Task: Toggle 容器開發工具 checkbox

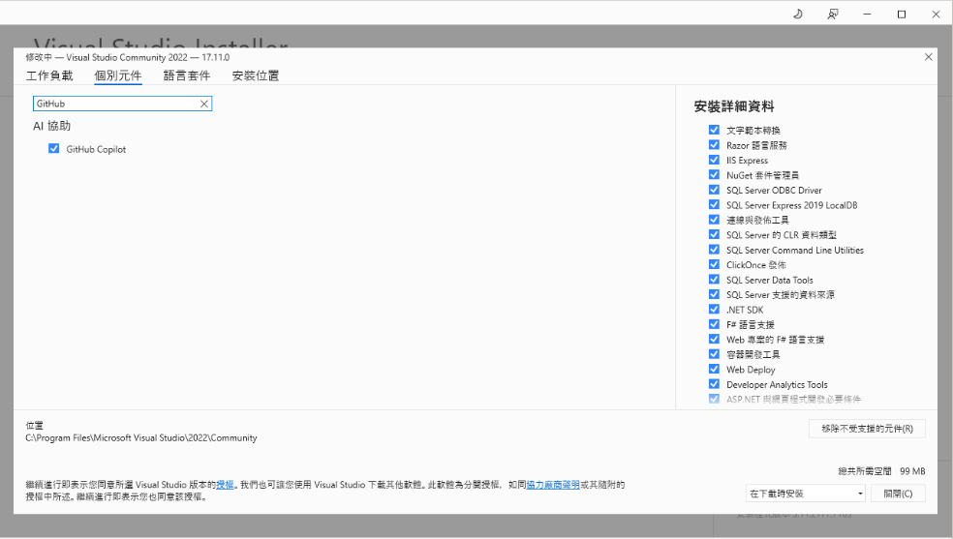Action: click(x=714, y=354)
